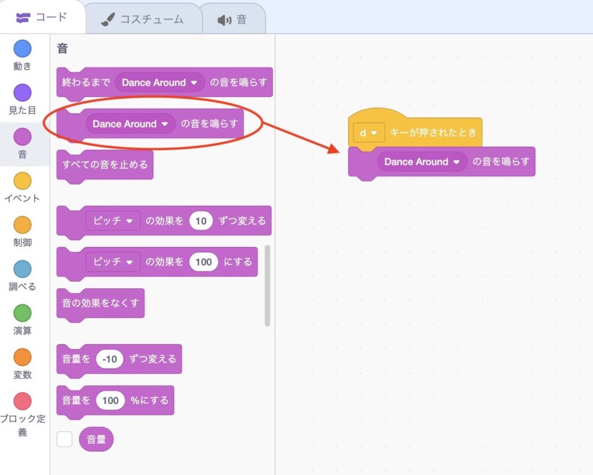Open the d key dropdown in hat block

tap(369, 132)
